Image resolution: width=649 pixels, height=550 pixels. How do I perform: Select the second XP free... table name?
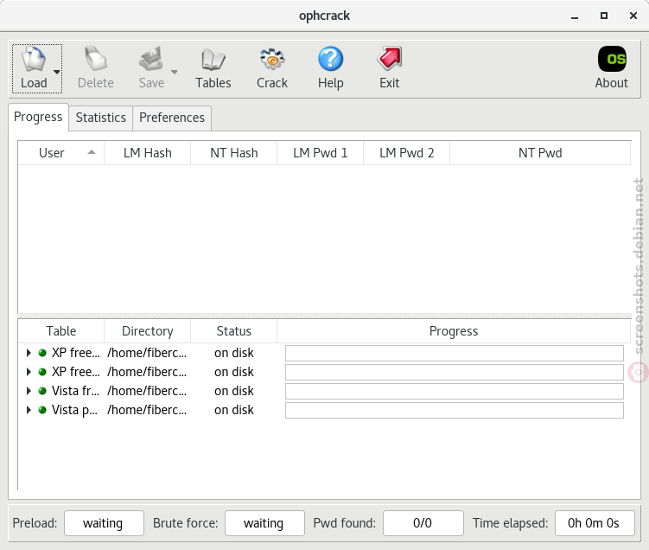(x=76, y=372)
